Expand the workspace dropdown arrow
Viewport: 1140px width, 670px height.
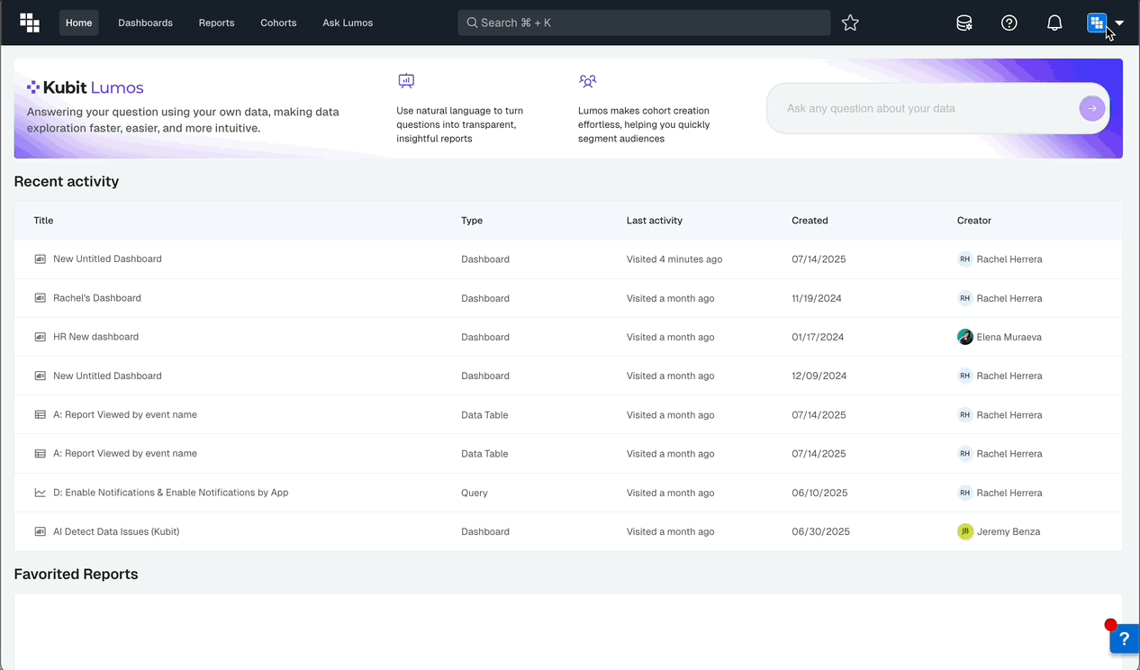tap(1119, 23)
